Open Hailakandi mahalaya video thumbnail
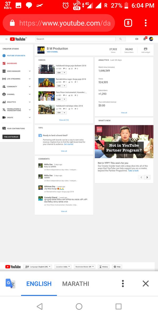The image size is (158, 317). click(47, 109)
